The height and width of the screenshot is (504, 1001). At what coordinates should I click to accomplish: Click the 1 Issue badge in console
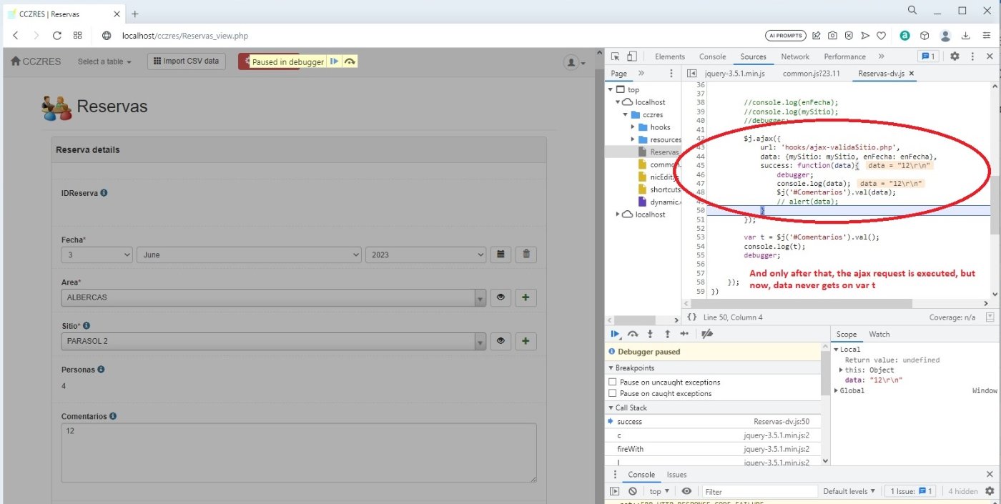tap(910, 491)
